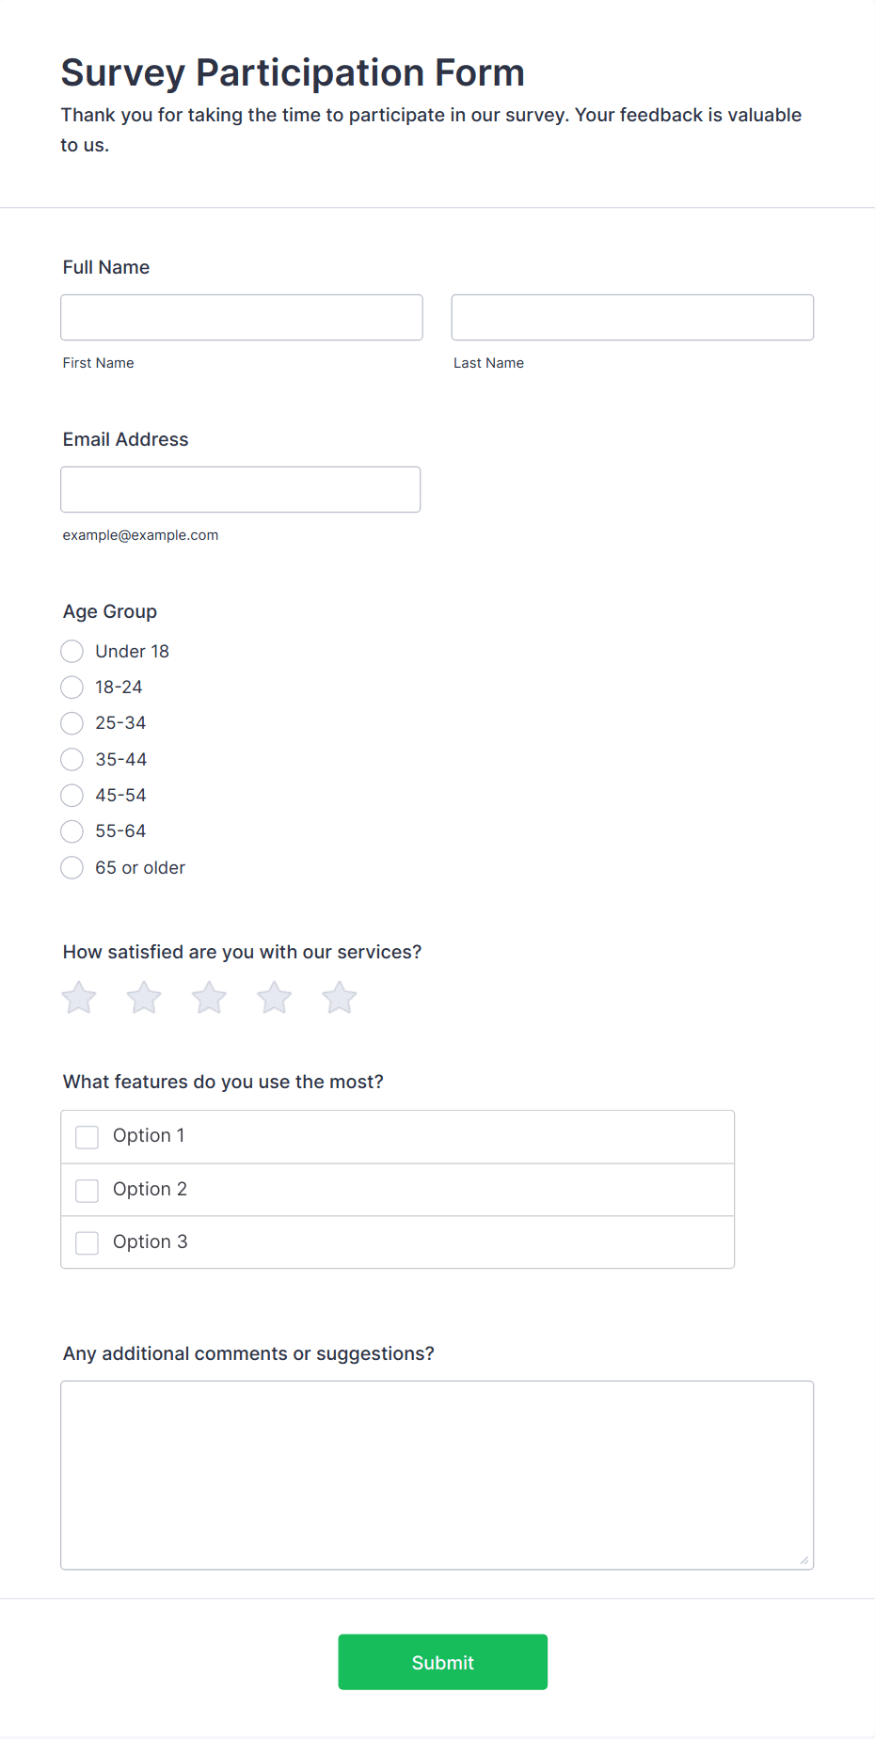The height and width of the screenshot is (1739, 875).
Task: Choose the 45-54 age range
Action: click(x=72, y=795)
